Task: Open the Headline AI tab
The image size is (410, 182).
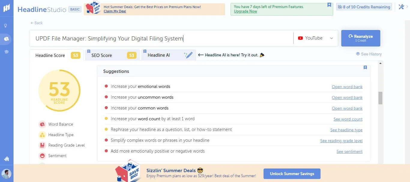Action: tap(159, 55)
